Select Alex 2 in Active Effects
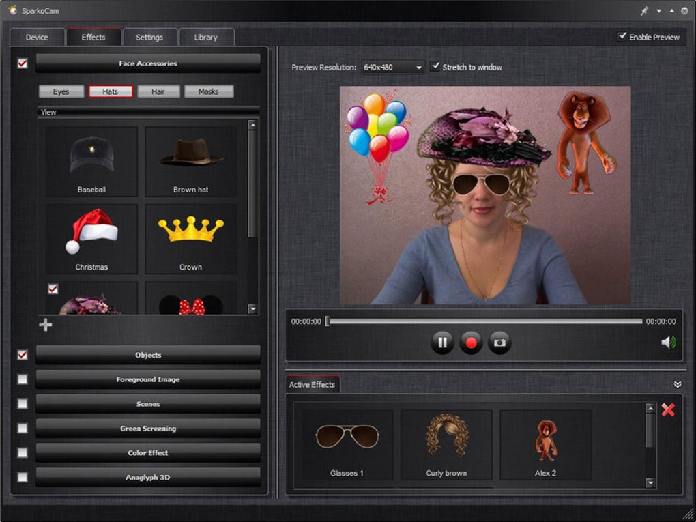The height and width of the screenshot is (522, 696). pyautogui.click(x=545, y=445)
